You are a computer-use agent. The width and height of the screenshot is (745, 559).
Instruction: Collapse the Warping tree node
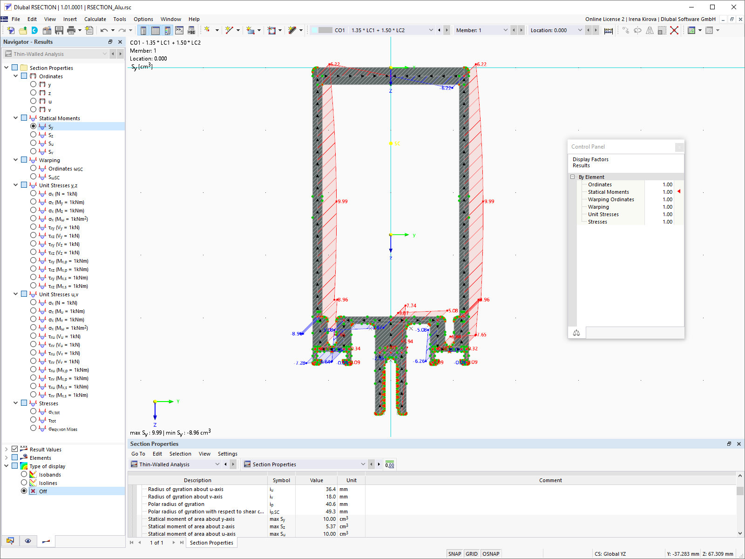tap(15, 160)
